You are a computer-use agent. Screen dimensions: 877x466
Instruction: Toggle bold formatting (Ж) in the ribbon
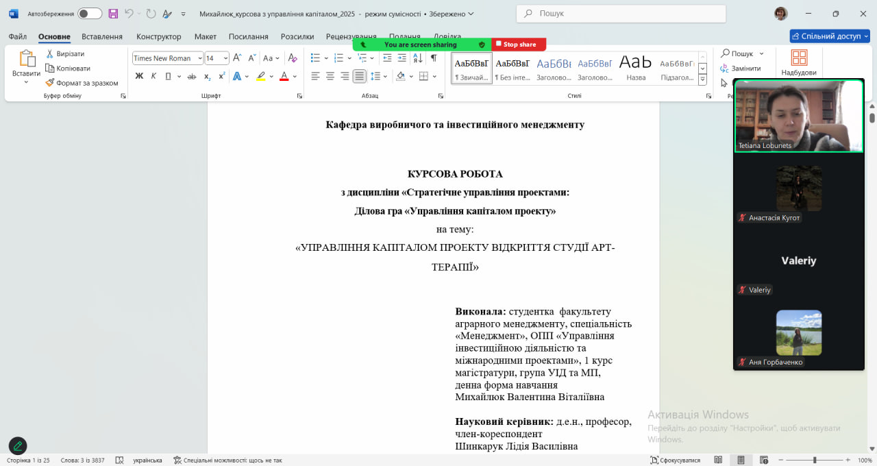point(139,76)
